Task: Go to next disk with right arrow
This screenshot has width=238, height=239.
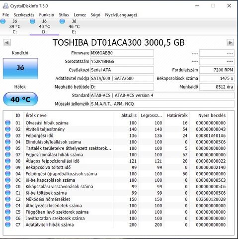Action: [x=231, y=43]
